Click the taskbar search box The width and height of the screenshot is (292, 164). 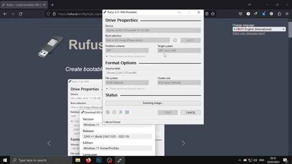pyautogui.click(x=41, y=160)
